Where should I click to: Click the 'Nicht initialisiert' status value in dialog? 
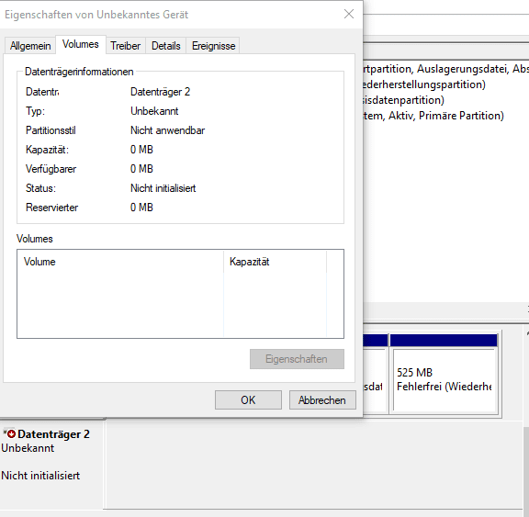coord(163,188)
